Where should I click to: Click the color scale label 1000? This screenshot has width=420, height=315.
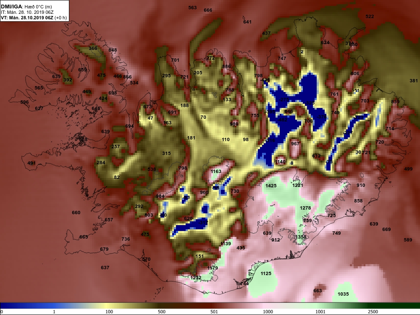click(x=268, y=312)
